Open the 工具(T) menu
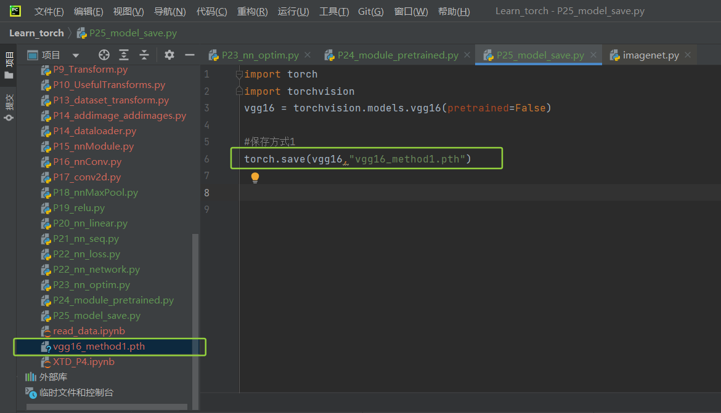This screenshot has height=413, width=721. (x=334, y=12)
